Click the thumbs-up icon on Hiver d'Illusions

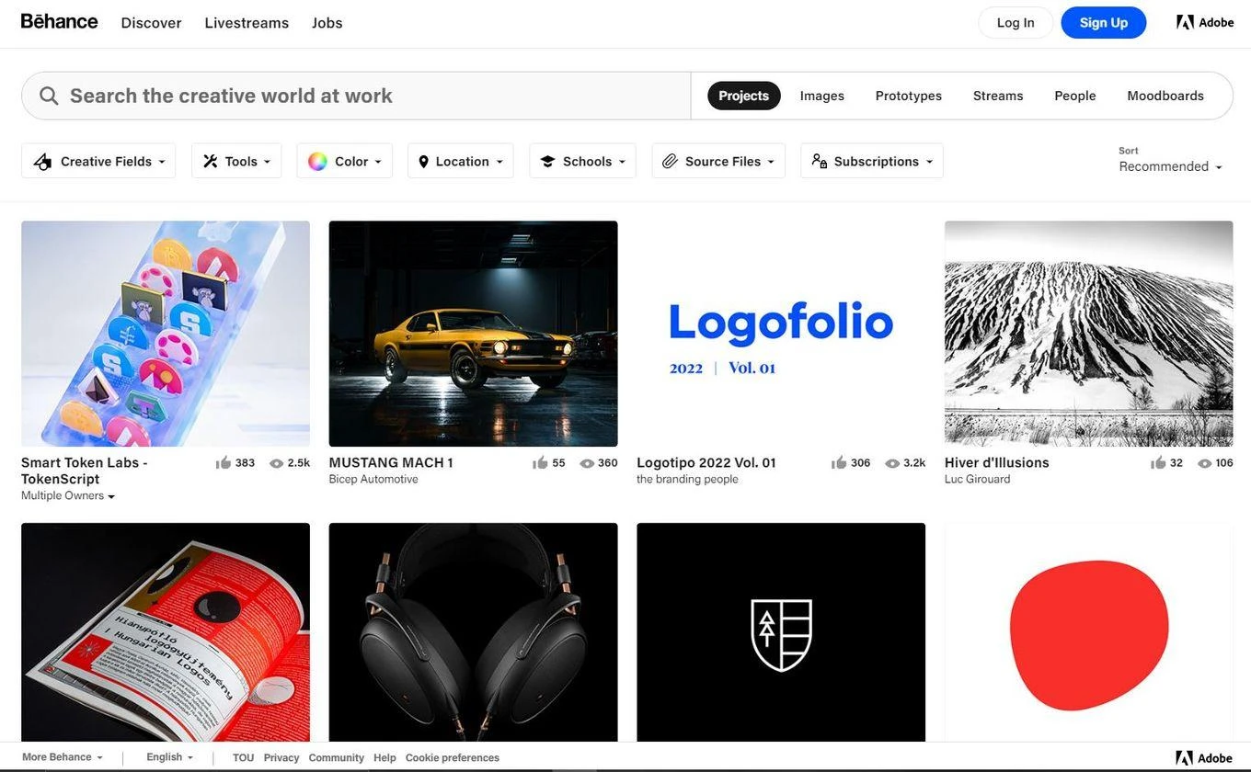coord(1159,463)
